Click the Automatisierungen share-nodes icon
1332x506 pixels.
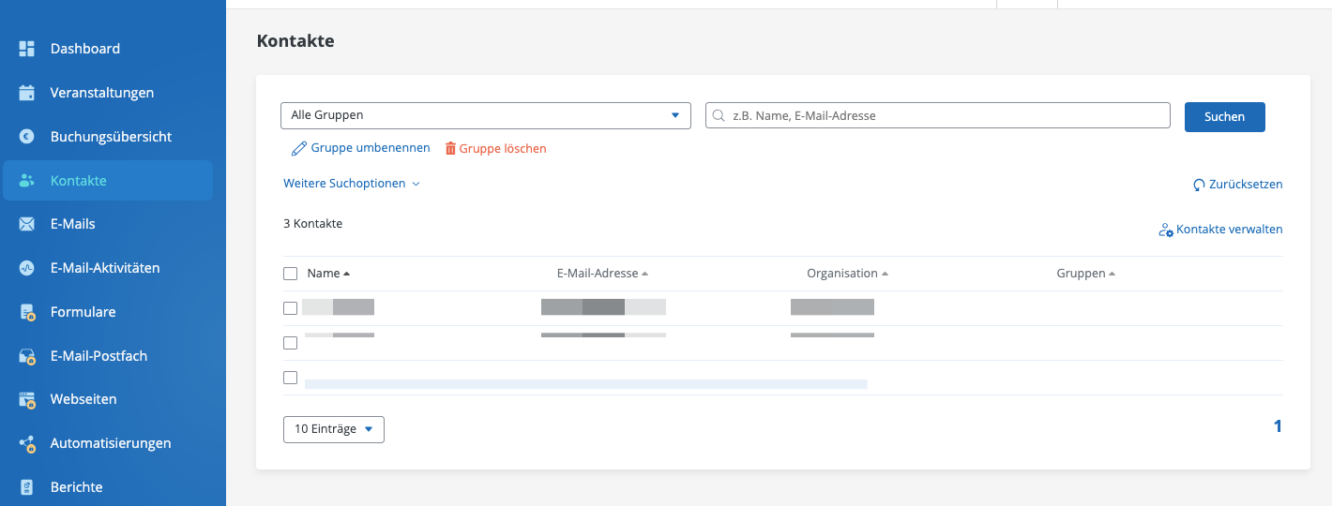27,443
